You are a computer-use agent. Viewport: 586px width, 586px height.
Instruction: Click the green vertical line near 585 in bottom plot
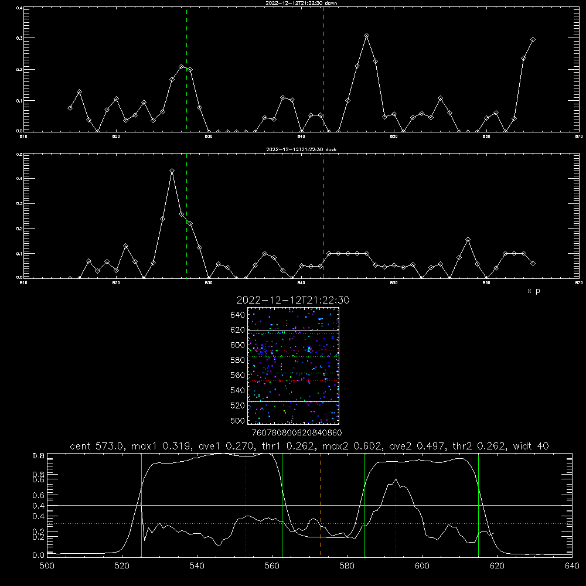(364, 505)
